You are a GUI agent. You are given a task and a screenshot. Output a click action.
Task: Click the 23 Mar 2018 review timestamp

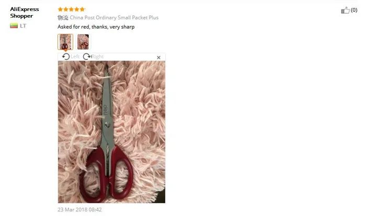[79, 209]
